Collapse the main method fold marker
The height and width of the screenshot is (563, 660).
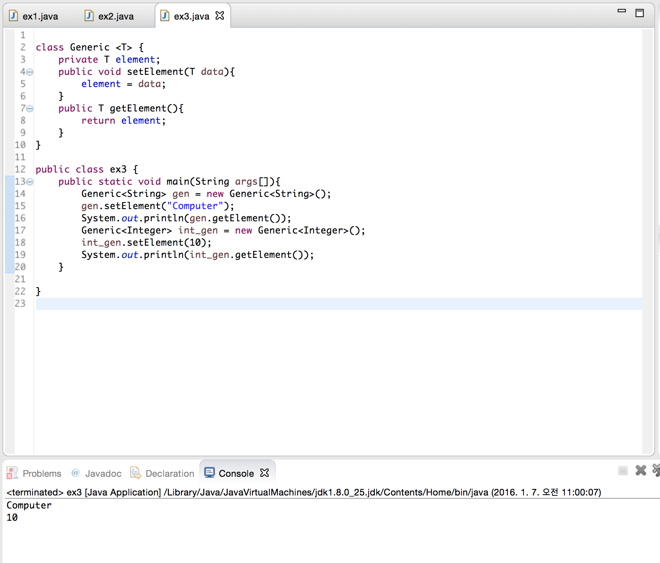point(29,182)
